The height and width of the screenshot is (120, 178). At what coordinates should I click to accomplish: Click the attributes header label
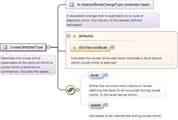(86, 36)
